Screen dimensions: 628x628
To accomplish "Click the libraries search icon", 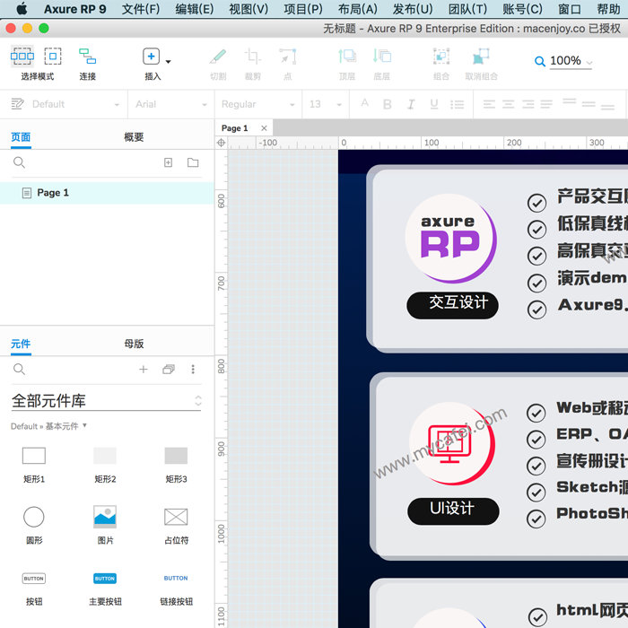I will tap(19, 369).
